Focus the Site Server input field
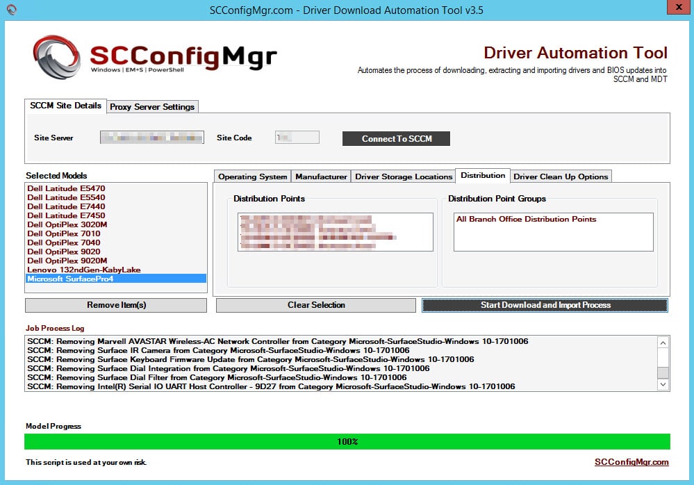The width and height of the screenshot is (694, 485). click(x=152, y=138)
